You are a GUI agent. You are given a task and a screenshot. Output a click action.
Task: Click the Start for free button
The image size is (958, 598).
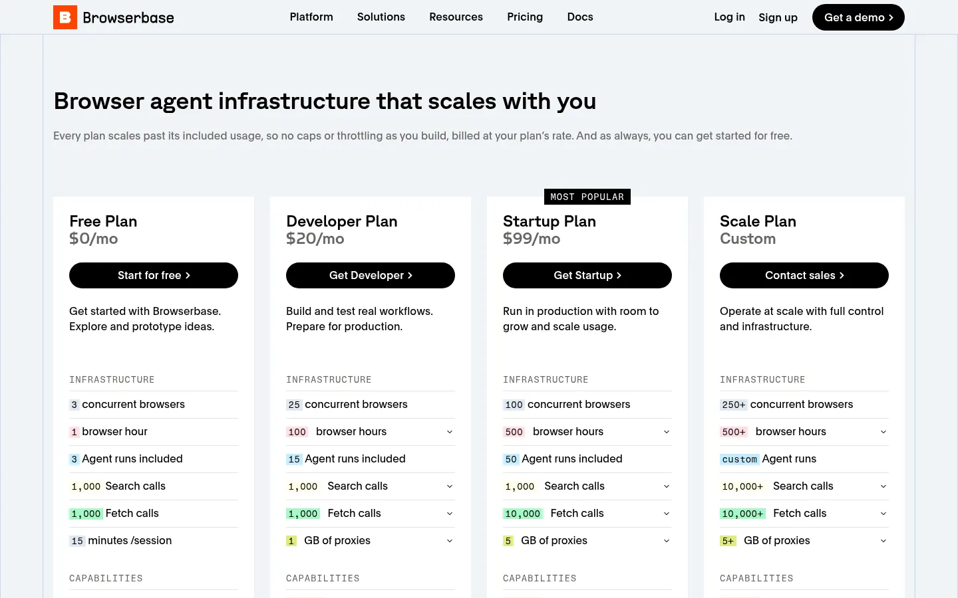[154, 275]
